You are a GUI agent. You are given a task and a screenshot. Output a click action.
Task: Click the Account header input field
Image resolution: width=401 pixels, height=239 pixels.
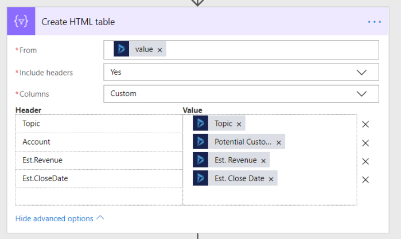[99, 142]
